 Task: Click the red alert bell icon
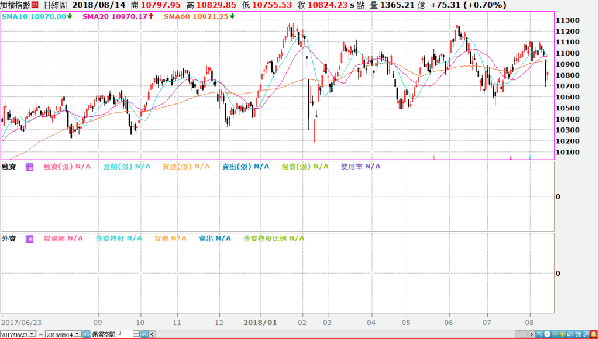pyautogui.click(x=594, y=334)
